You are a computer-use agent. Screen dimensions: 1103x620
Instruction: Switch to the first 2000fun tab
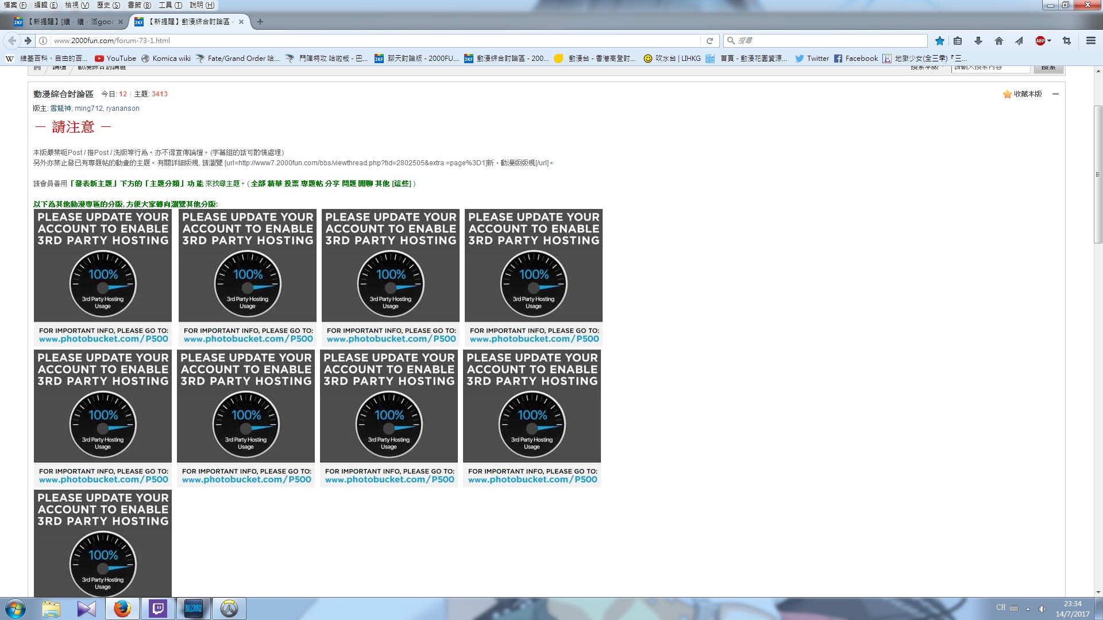point(69,22)
